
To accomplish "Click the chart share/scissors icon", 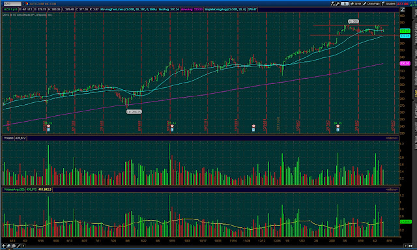I will pos(333,4).
